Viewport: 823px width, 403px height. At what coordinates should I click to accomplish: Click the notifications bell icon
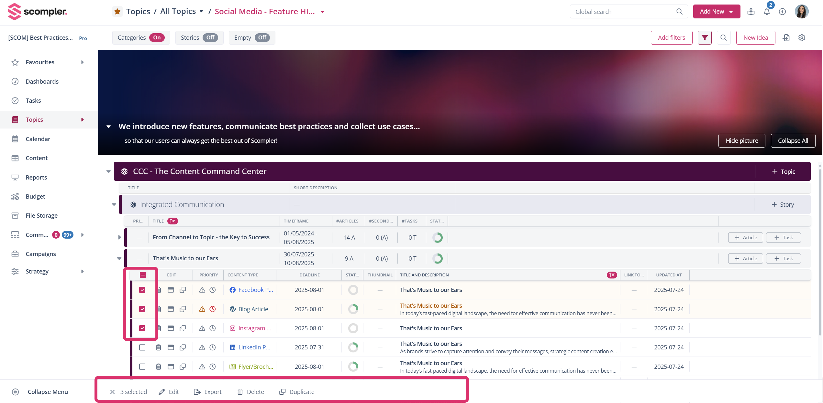[767, 12]
